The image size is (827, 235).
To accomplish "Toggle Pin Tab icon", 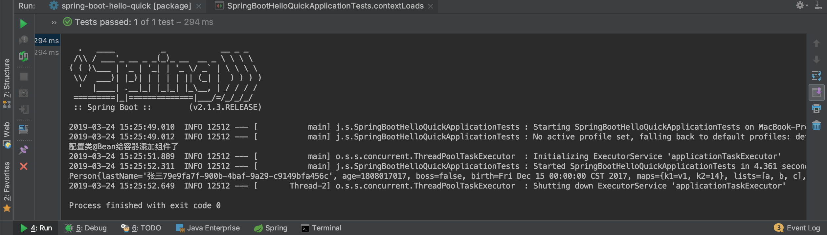I will point(24,150).
